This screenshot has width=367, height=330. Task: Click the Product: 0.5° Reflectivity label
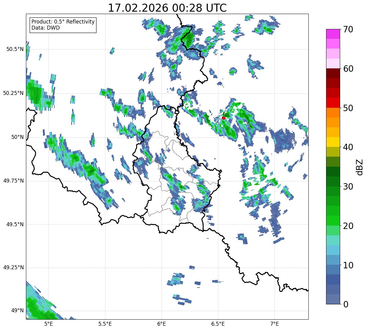(x=63, y=22)
